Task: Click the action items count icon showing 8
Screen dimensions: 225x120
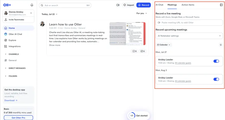Action: tap(134, 51)
